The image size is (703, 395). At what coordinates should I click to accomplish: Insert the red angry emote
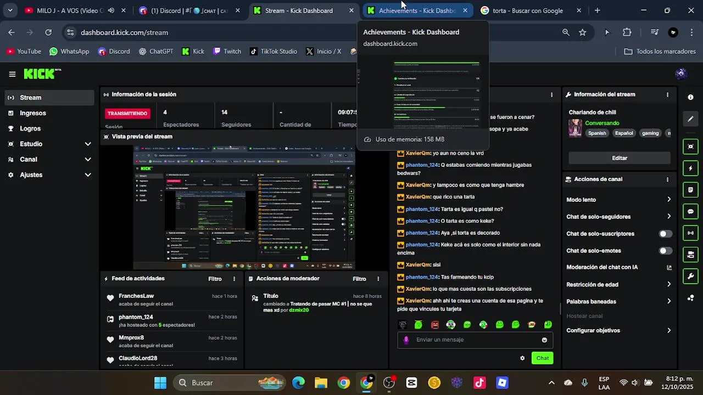pos(435,325)
